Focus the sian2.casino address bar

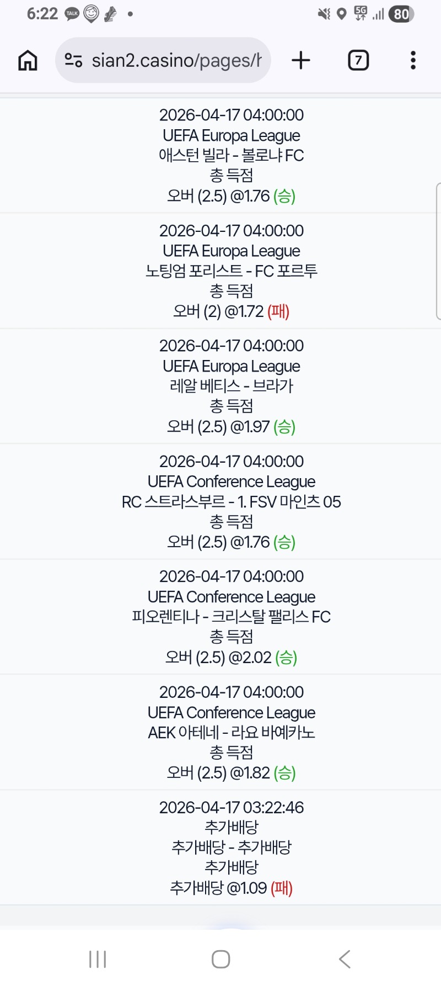176,60
